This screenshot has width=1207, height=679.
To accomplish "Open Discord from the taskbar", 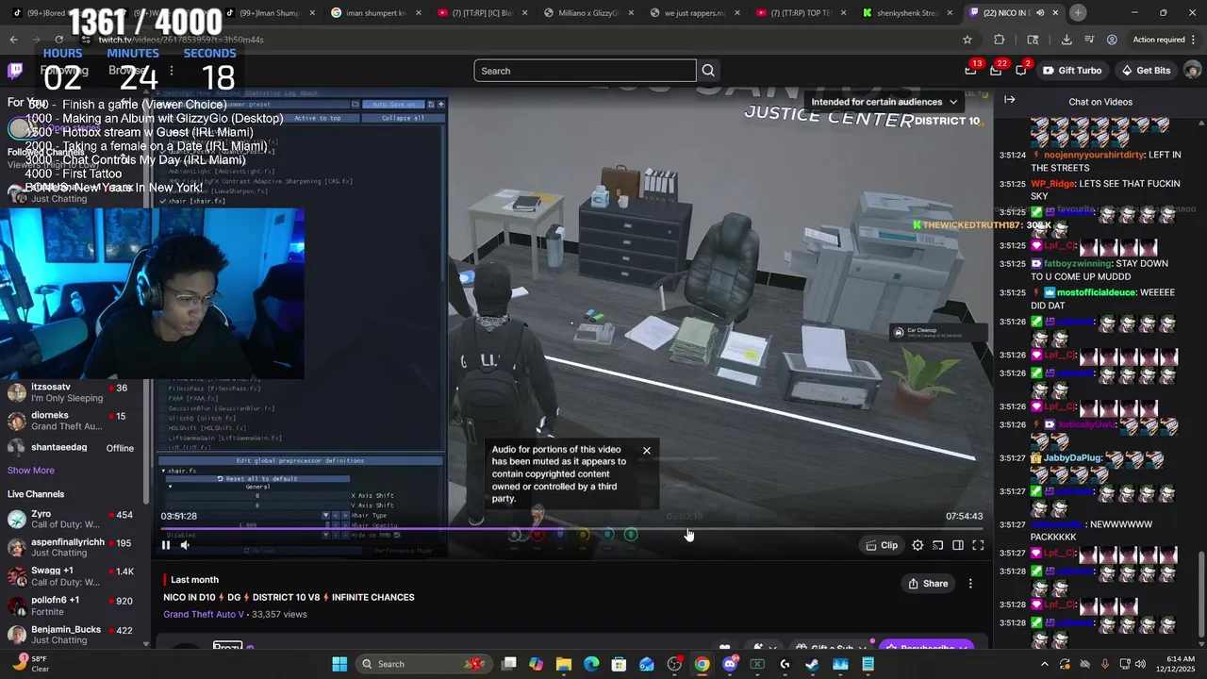I will 730,664.
